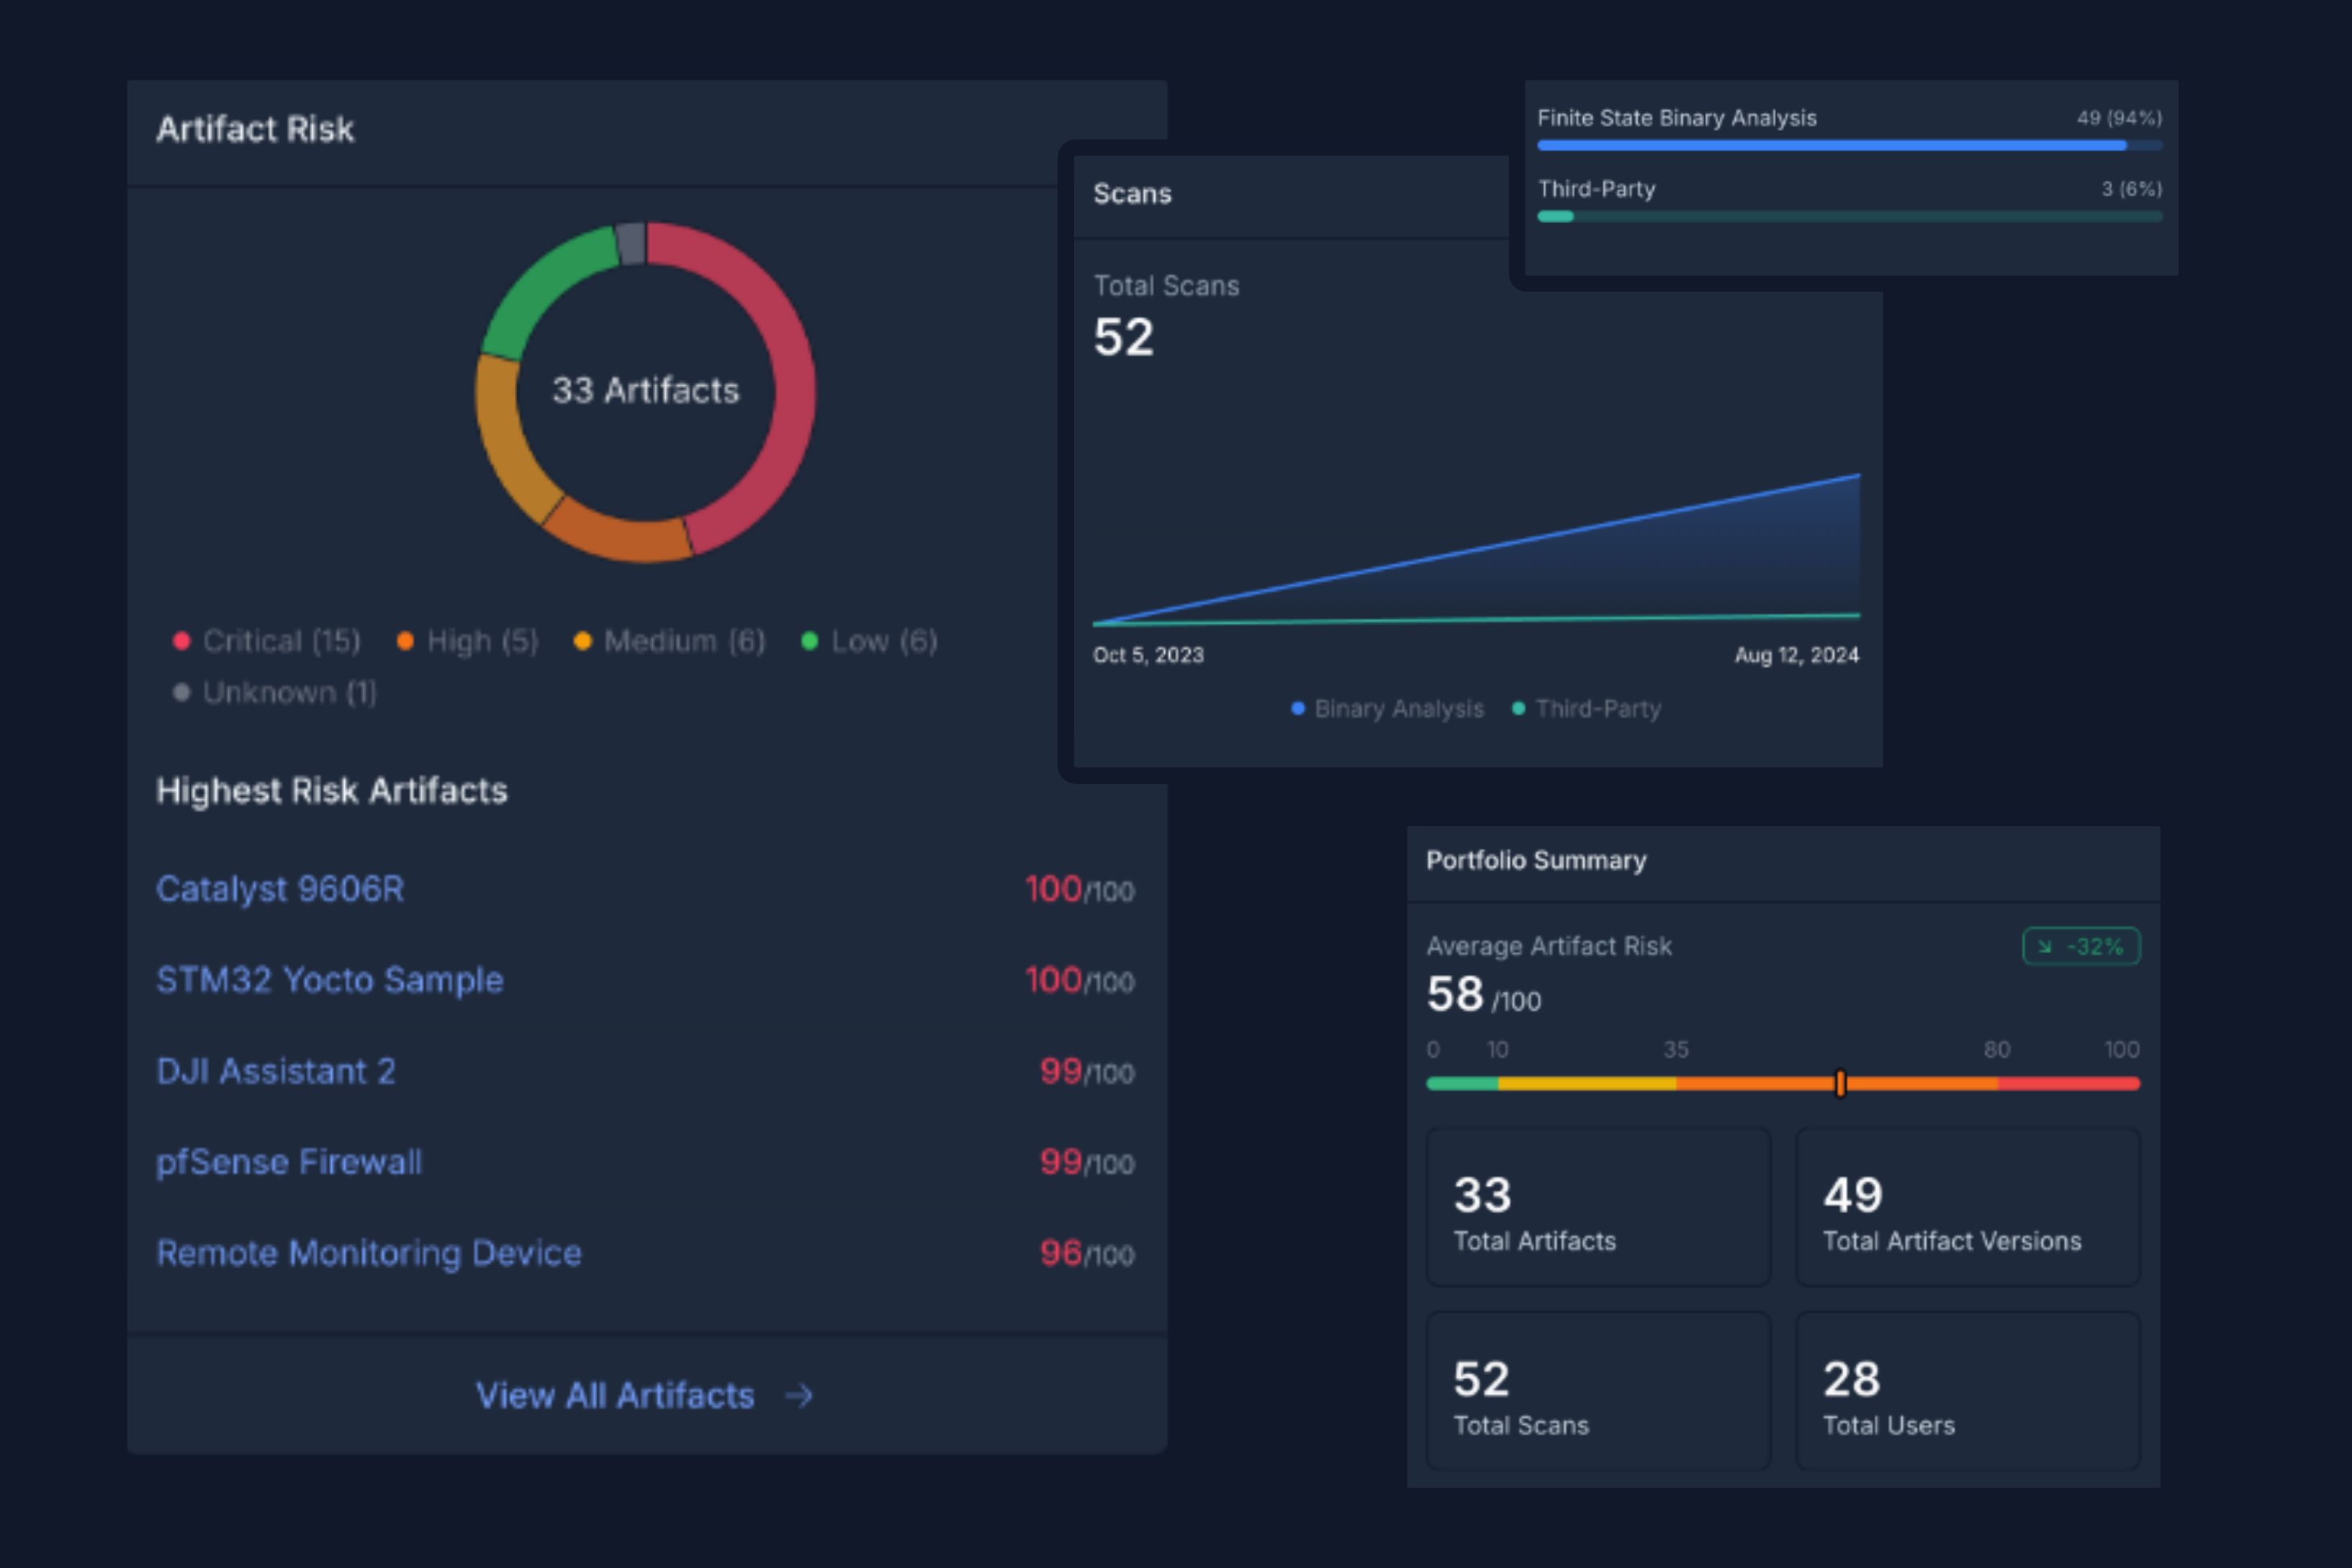2352x1568 pixels.
Task: Open Remote Monitoring Device artifact
Action: click(369, 1253)
